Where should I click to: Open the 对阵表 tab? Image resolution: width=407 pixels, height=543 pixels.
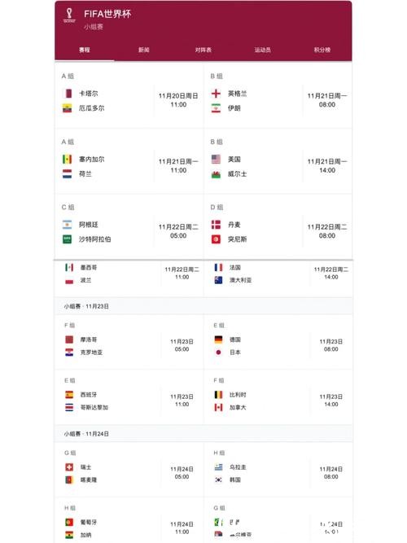coord(203,50)
